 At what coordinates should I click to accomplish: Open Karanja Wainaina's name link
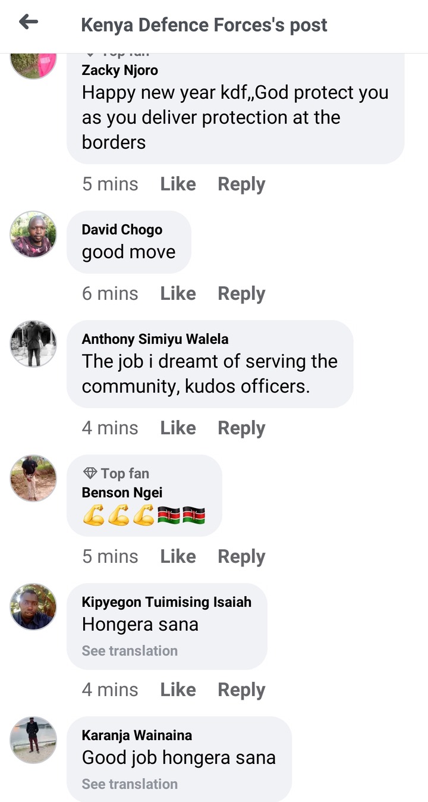click(x=137, y=735)
